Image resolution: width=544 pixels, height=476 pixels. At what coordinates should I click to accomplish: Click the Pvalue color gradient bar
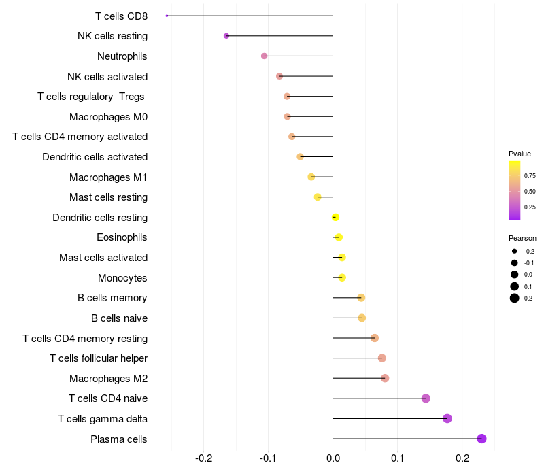(x=515, y=190)
